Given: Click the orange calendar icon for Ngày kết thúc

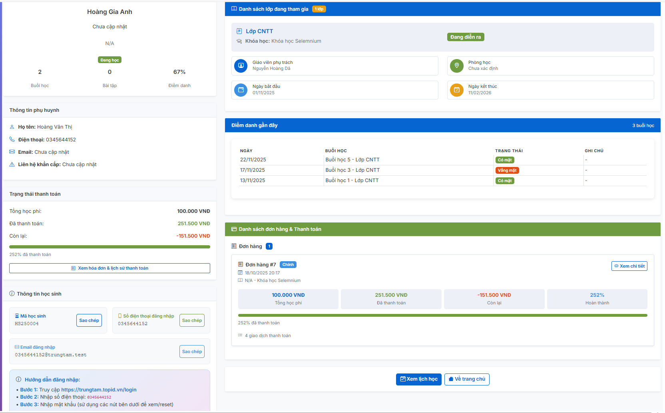Looking at the screenshot, I should [x=456, y=90].
